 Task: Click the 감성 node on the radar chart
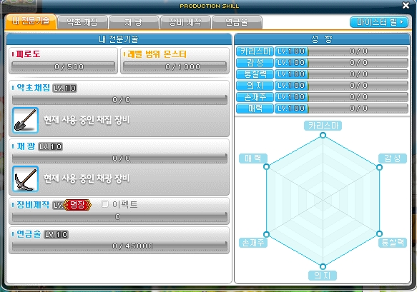tap(380, 167)
